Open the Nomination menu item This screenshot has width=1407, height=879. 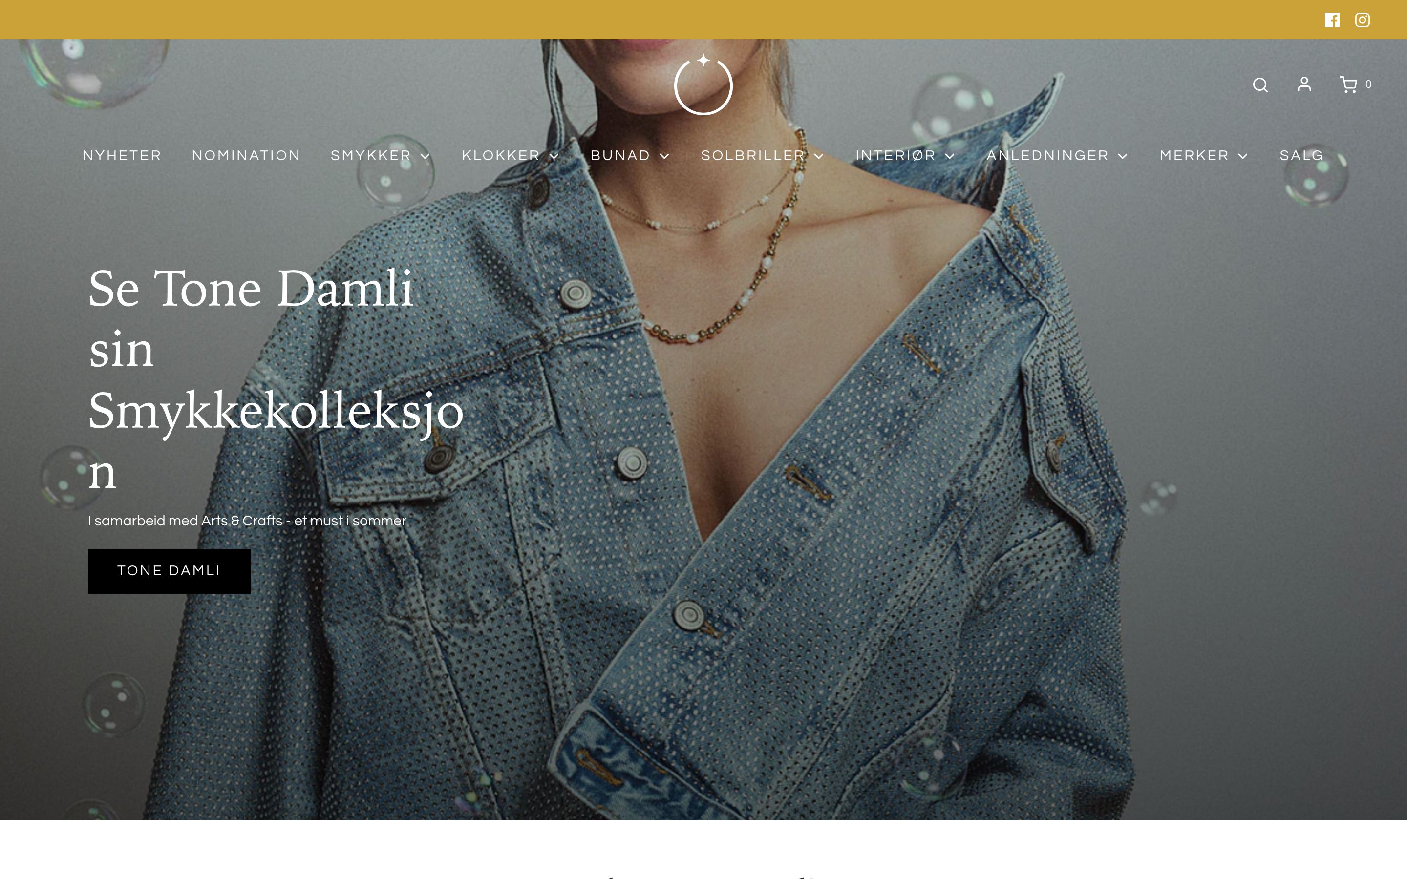(246, 156)
